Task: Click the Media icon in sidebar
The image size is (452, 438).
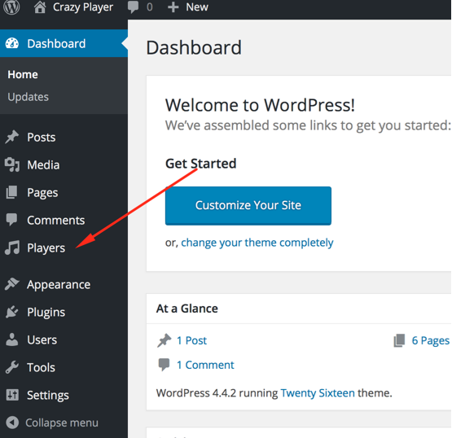Action: pos(12,164)
